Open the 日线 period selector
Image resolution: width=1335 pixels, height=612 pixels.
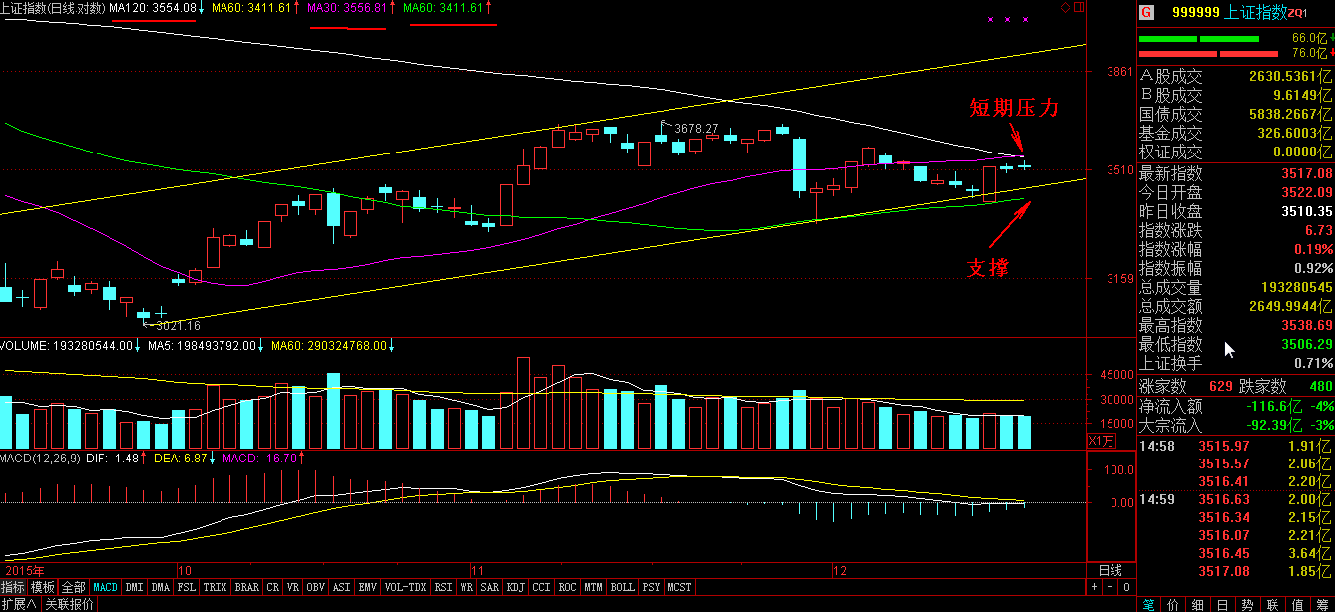1110,571
